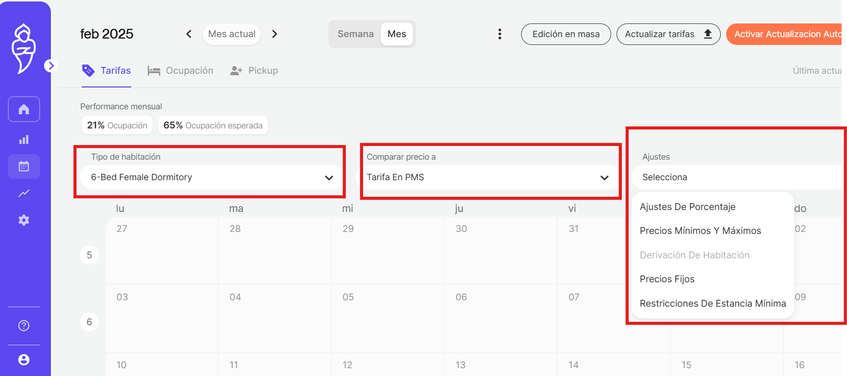Image resolution: width=847 pixels, height=376 pixels.
Task: Open the bar chart reports icon
Action: click(24, 140)
